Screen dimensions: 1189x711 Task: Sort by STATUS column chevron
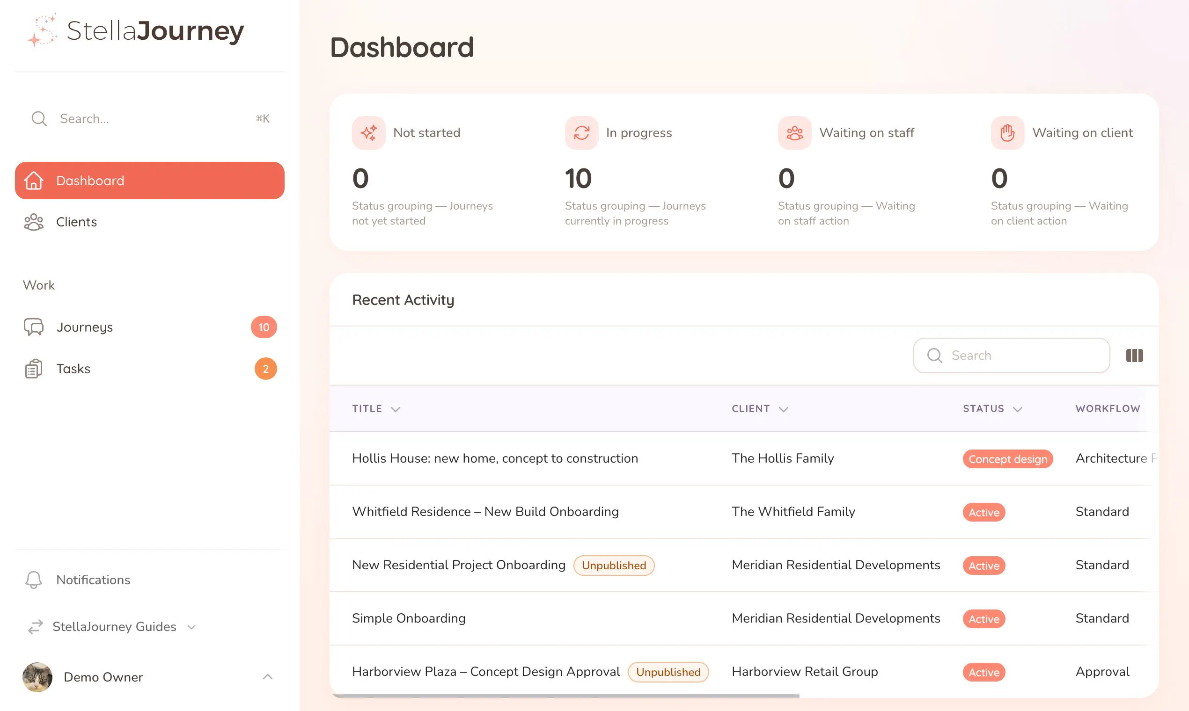(x=1017, y=409)
